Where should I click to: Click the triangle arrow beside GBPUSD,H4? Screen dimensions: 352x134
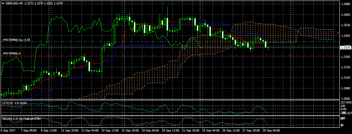3,3
